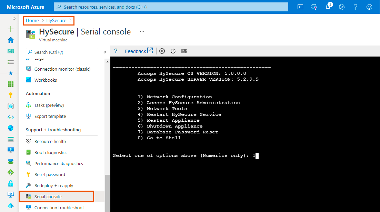Open Directories and subscriptions filter icon

314,7
